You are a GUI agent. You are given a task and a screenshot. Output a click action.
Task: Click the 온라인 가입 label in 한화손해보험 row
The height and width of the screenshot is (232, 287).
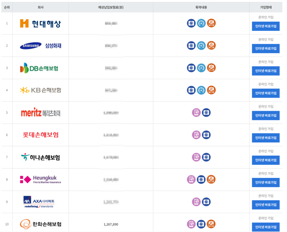coord(266,218)
